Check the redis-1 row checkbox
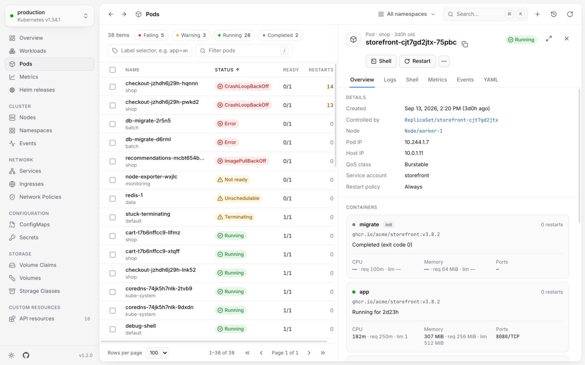585x365 pixels. point(113,199)
